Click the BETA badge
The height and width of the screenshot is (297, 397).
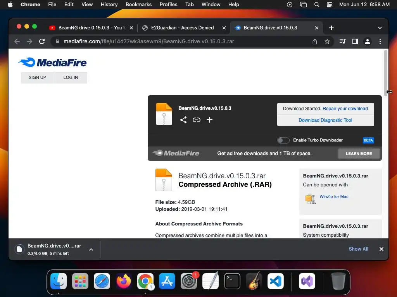click(368, 140)
